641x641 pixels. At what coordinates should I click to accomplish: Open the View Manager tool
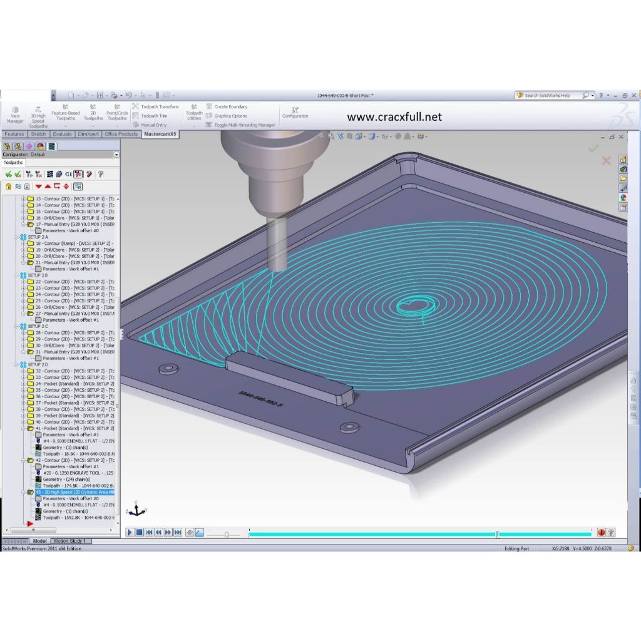point(15,115)
